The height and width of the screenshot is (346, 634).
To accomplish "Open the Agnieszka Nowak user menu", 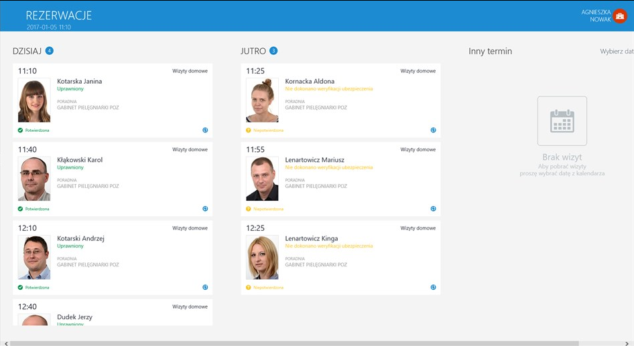I will click(596, 16).
